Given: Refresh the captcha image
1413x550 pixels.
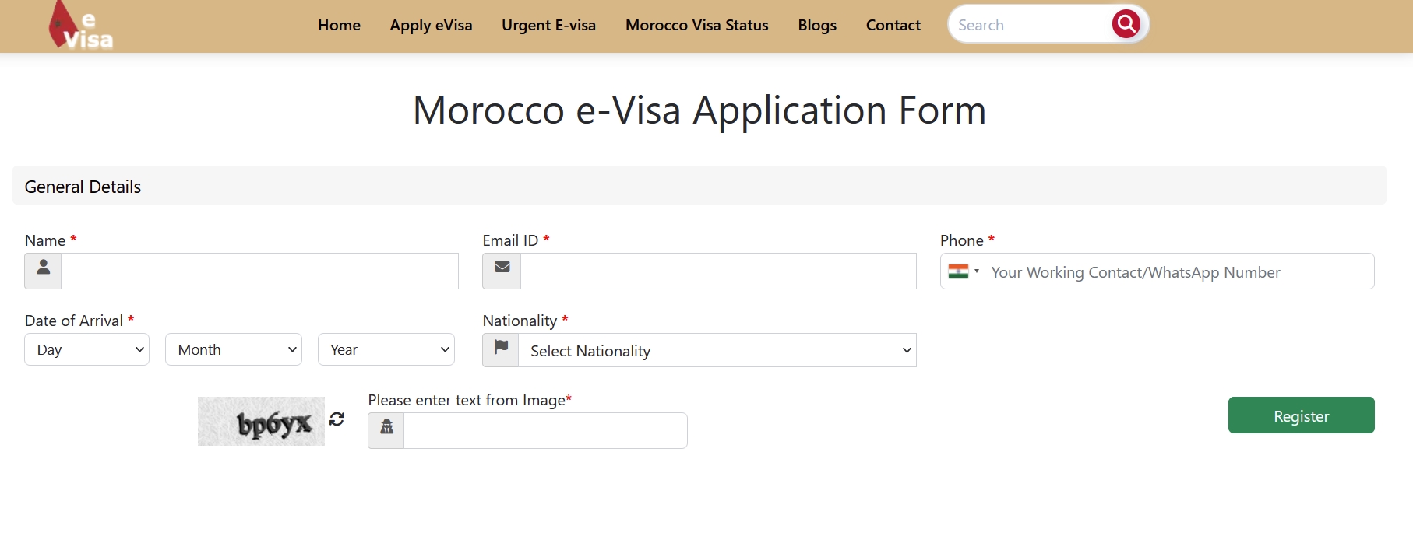Looking at the screenshot, I should click(x=337, y=419).
